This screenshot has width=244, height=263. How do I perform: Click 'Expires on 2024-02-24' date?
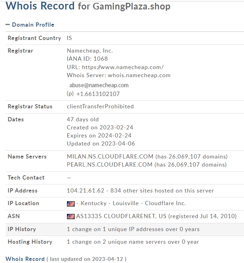pos(99,135)
